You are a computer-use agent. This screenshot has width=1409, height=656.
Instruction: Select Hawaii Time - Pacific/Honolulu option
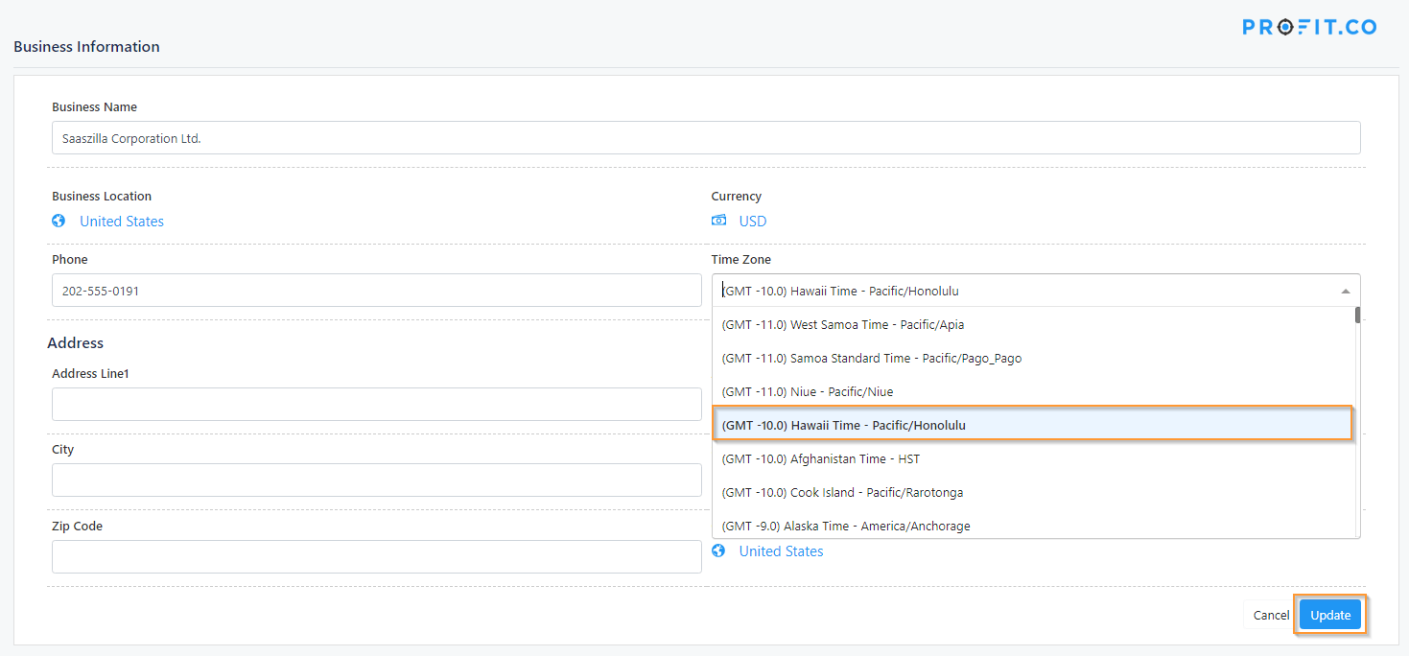coord(843,425)
